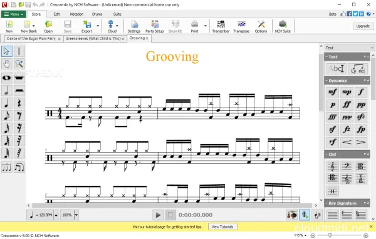Select the magnifier zoom tool
The width and height of the screenshot is (376, 239).
(x=19, y=64)
